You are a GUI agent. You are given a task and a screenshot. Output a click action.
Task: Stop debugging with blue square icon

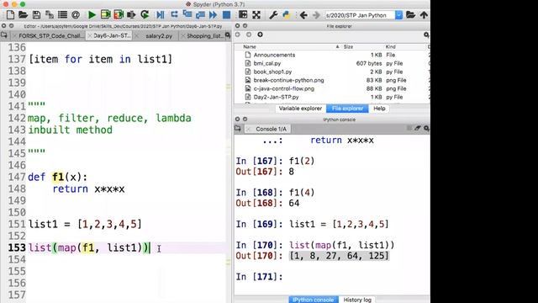click(226, 15)
